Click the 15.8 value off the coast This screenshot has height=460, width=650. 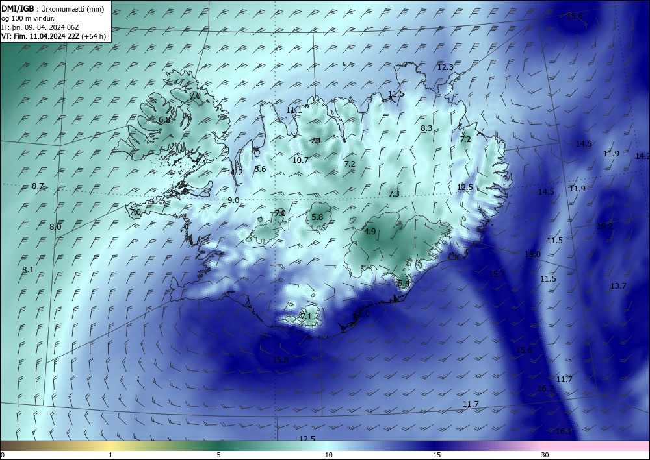pyautogui.click(x=281, y=359)
